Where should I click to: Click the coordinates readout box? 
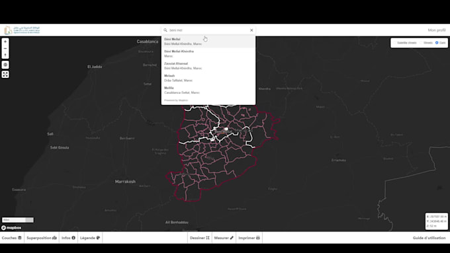click(x=436, y=221)
